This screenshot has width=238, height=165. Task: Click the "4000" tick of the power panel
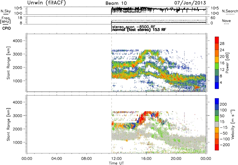(18, 41)
